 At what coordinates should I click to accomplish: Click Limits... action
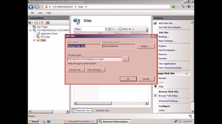[162, 110]
